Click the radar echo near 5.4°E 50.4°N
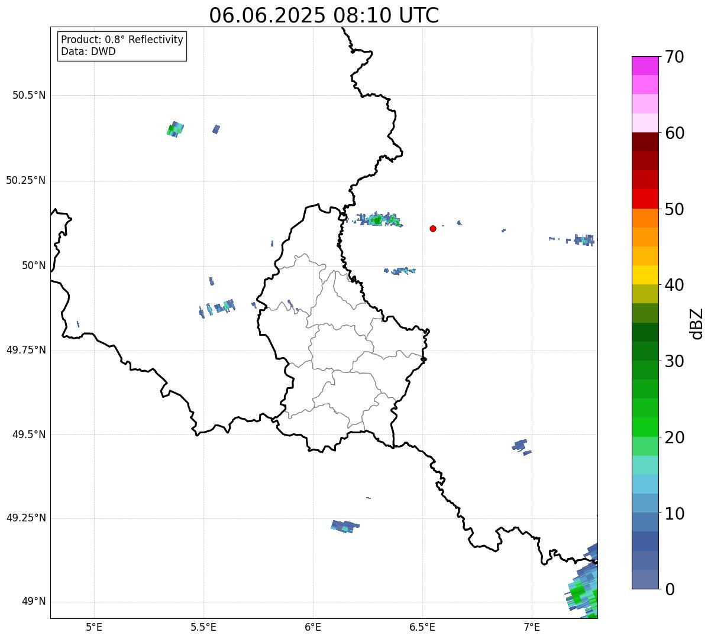This screenshot has width=711, height=639. [175, 129]
